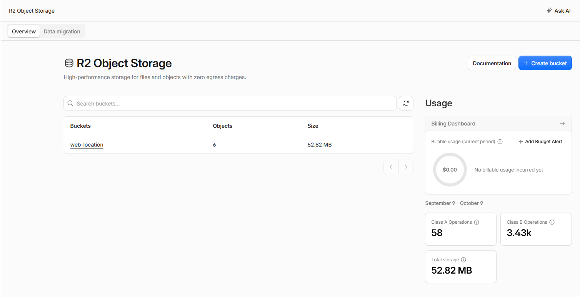This screenshot has height=297, width=580.
Task: Click the $0.00 usage ring
Action: (450, 170)
